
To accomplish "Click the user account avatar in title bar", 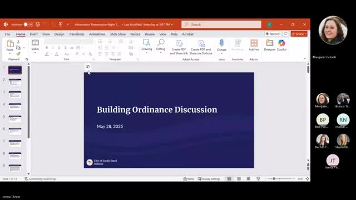I will 269,24.
